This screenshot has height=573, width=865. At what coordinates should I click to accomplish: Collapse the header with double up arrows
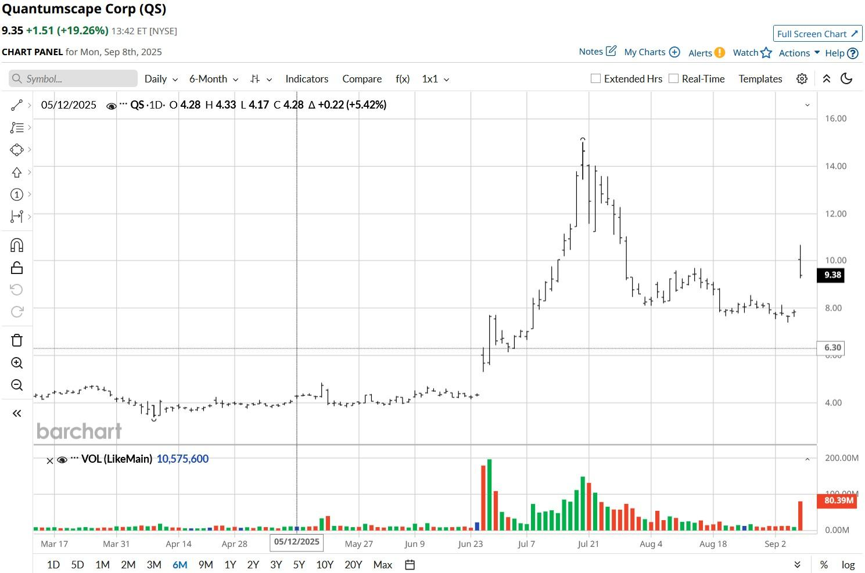click(x=826, y=79)
